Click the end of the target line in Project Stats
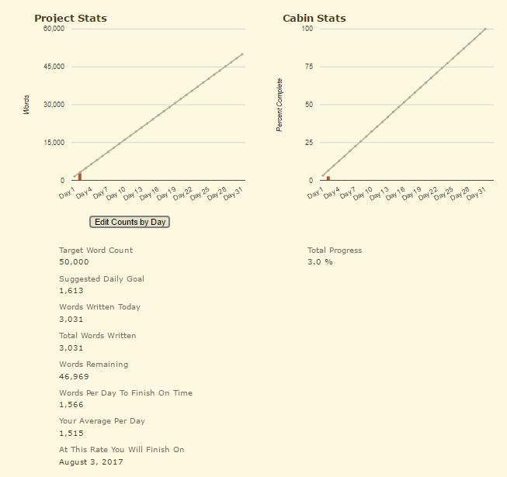 [242, 54]
